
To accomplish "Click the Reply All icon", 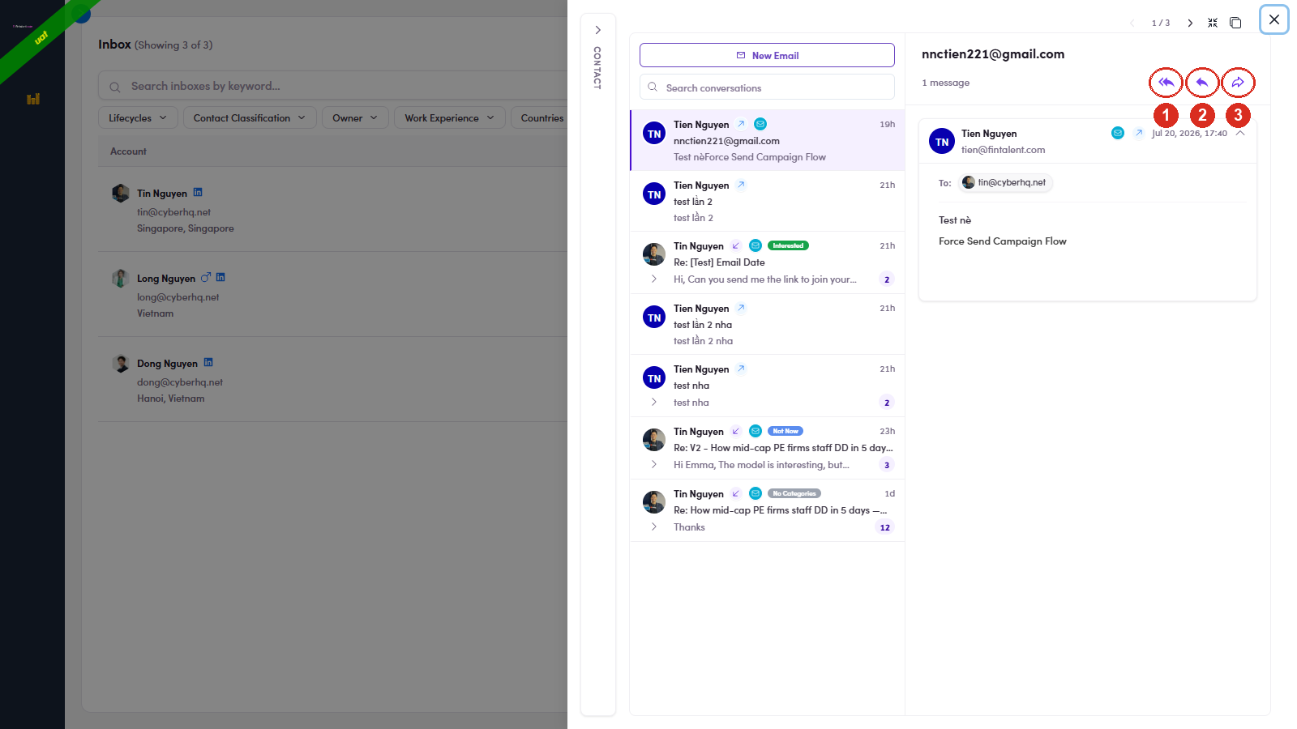I will click(1166, 83).
